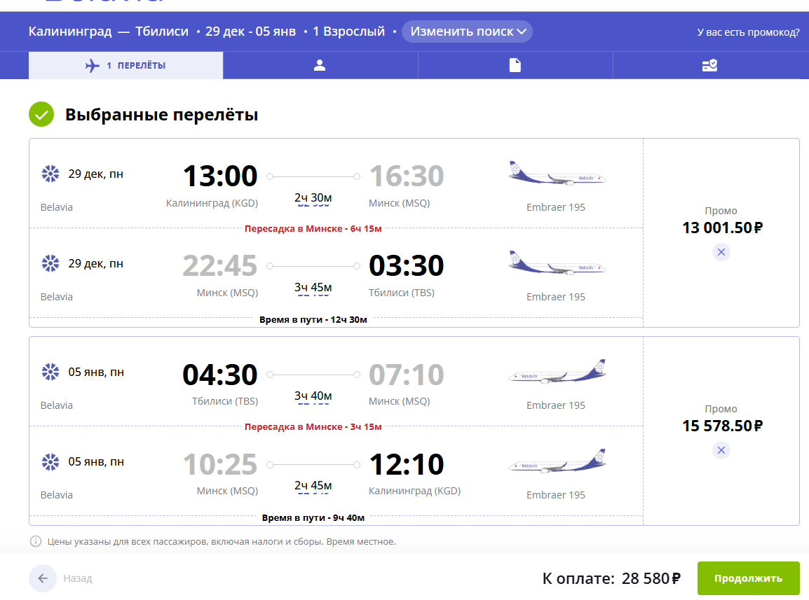Open the document step icon tab

[515, 66]
